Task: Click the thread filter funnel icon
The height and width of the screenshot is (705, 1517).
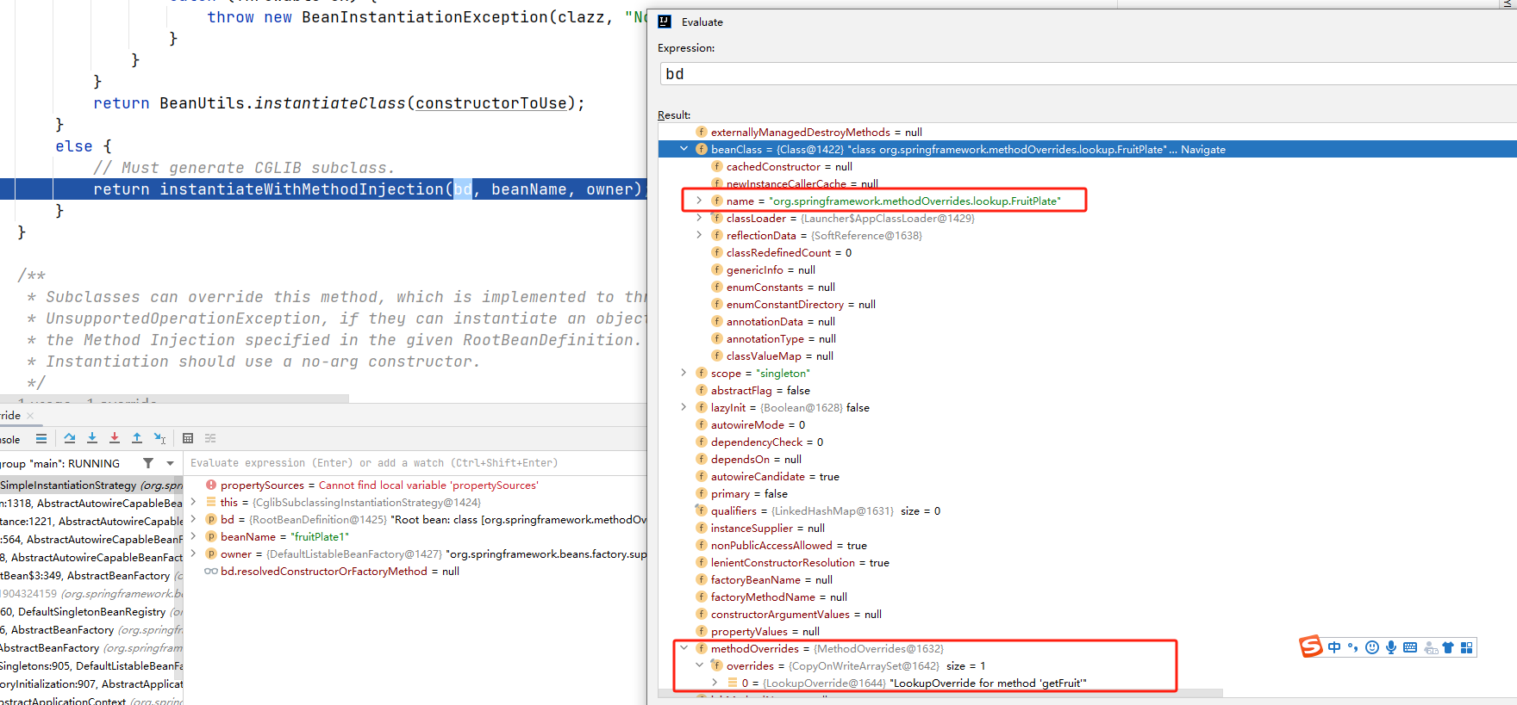Action: [148, 463]
